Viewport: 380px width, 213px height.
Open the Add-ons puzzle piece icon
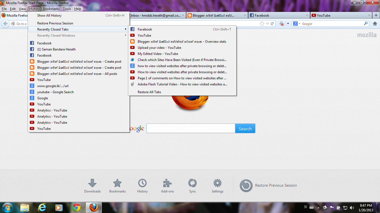coord(167,183)
